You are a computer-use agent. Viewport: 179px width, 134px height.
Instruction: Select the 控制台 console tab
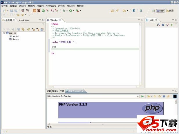55,91
